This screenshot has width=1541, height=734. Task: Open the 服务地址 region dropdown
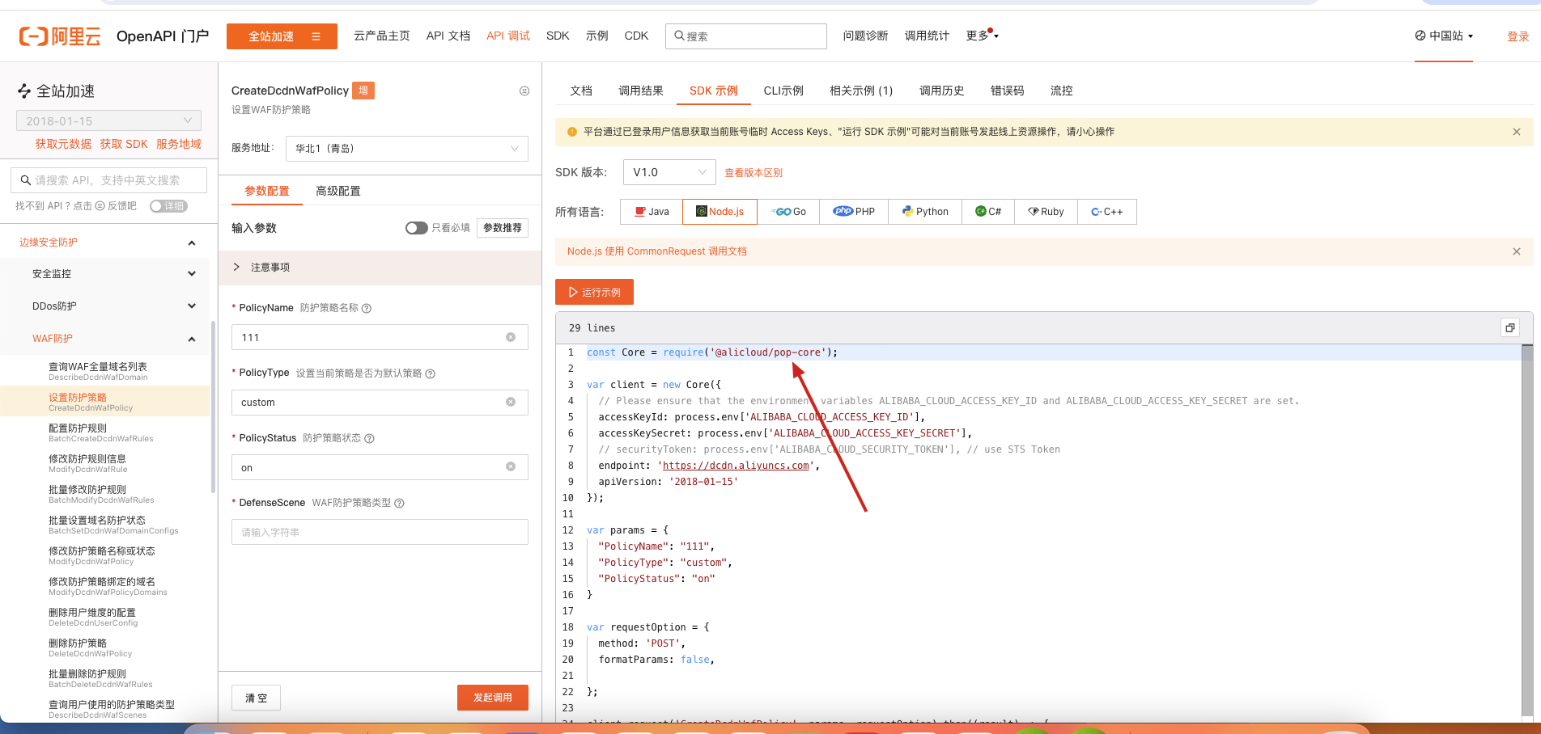coord(407,149)
